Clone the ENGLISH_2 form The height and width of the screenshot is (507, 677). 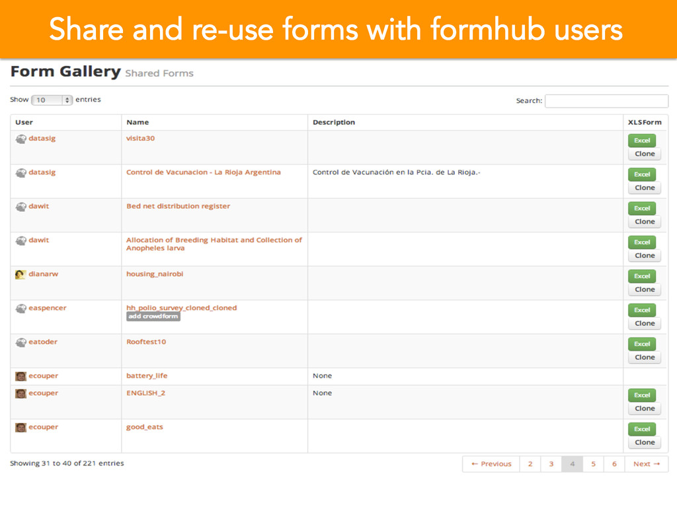click(x=645, y=409)
